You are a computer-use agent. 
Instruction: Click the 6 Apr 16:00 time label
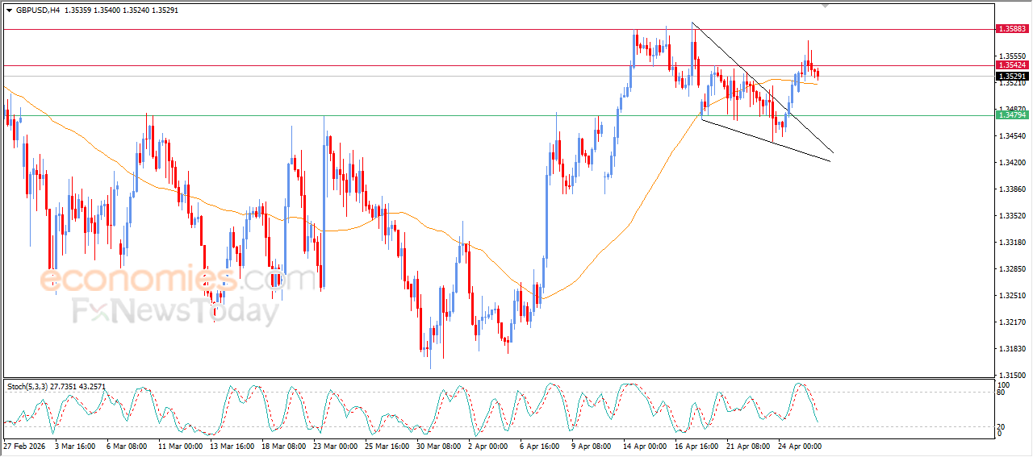point(541,446)
